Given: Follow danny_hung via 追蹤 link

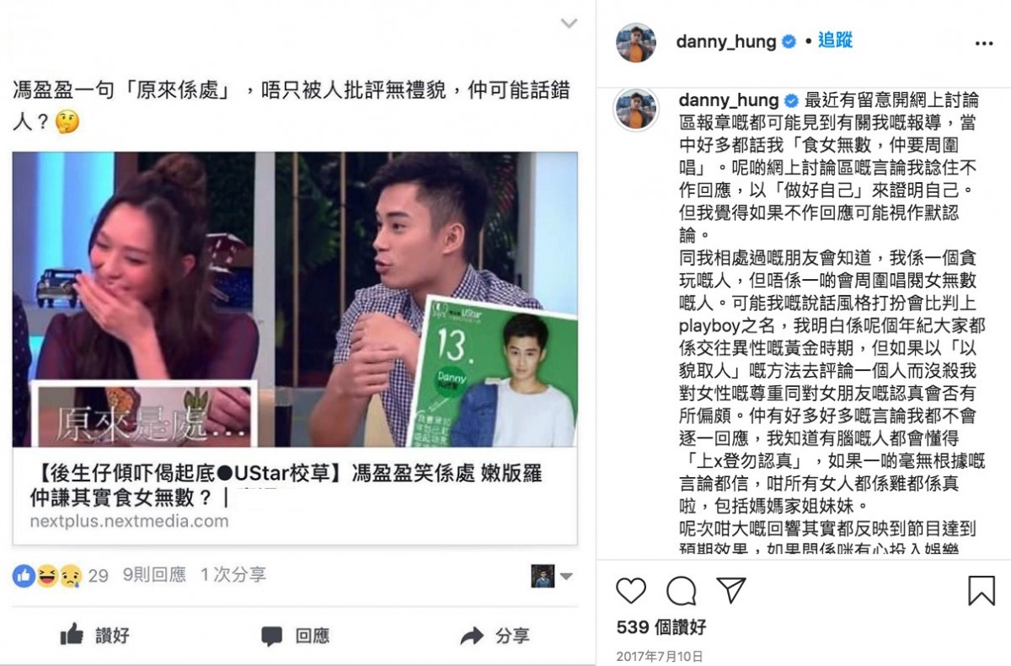Looking at the screenshot, I should (835, 40).
